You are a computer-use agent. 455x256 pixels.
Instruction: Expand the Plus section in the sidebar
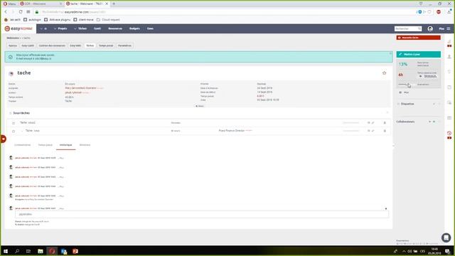(x=404, y=92)
